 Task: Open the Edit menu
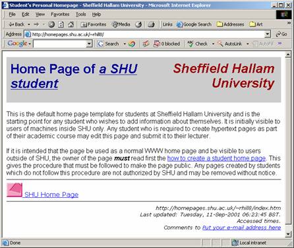tap(26, 15)
